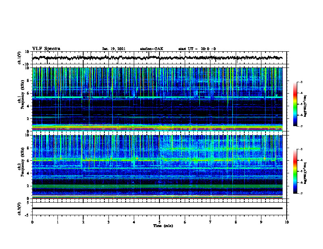Click the "ch.3(V)" axis label
323x249 pixels.
tap(20, 209)
